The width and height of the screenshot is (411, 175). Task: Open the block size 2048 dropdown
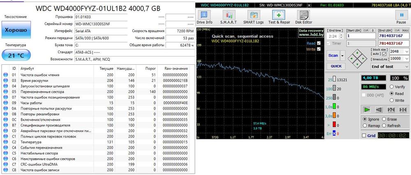point(406,52)
